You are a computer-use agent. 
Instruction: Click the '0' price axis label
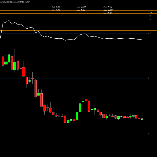(x=149, y=134)
